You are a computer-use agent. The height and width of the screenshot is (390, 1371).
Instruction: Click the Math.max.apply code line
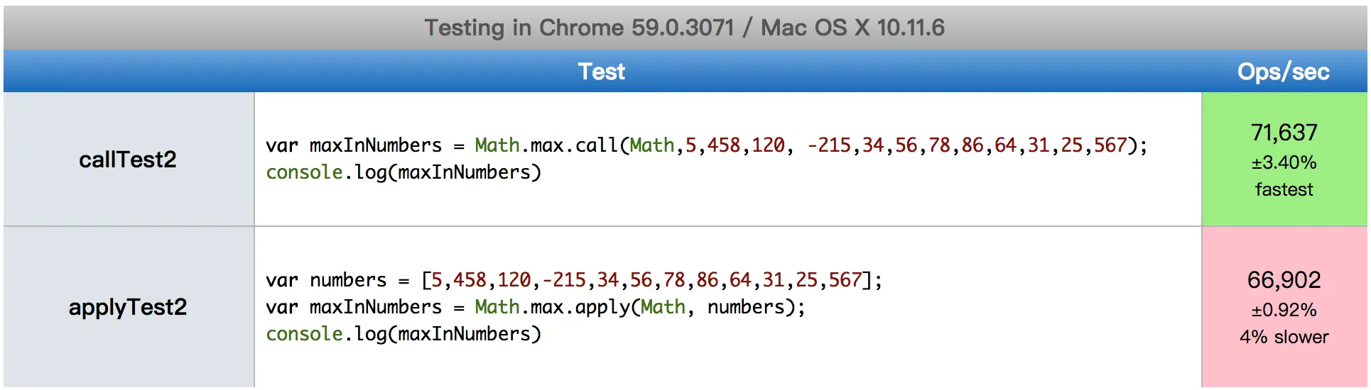coord(536,307)
